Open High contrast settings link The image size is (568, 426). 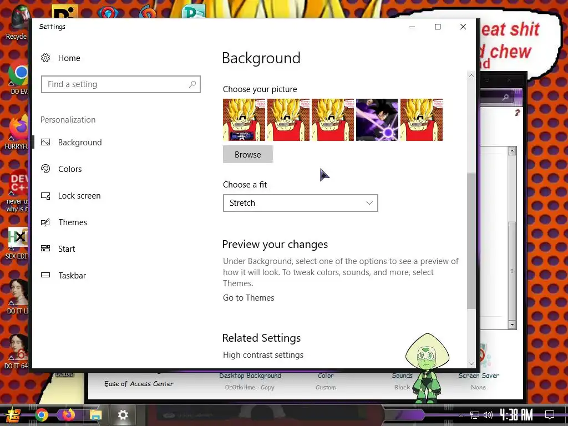(263, 355)
